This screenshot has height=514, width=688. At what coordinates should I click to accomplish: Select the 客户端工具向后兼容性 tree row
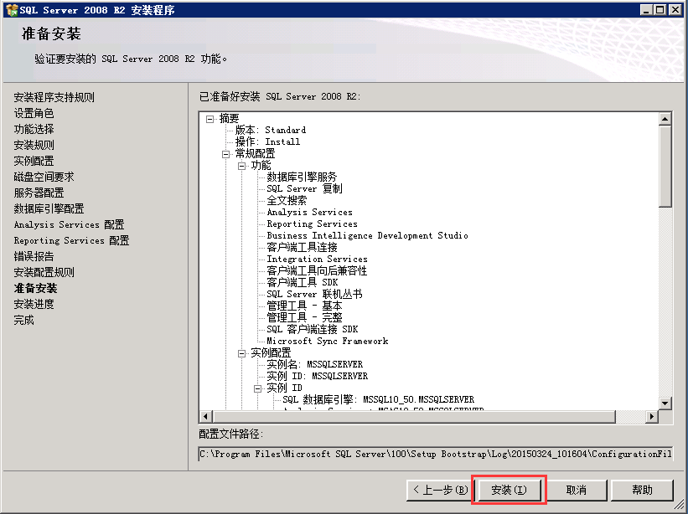pyautogui.click(x=317, y=270)
